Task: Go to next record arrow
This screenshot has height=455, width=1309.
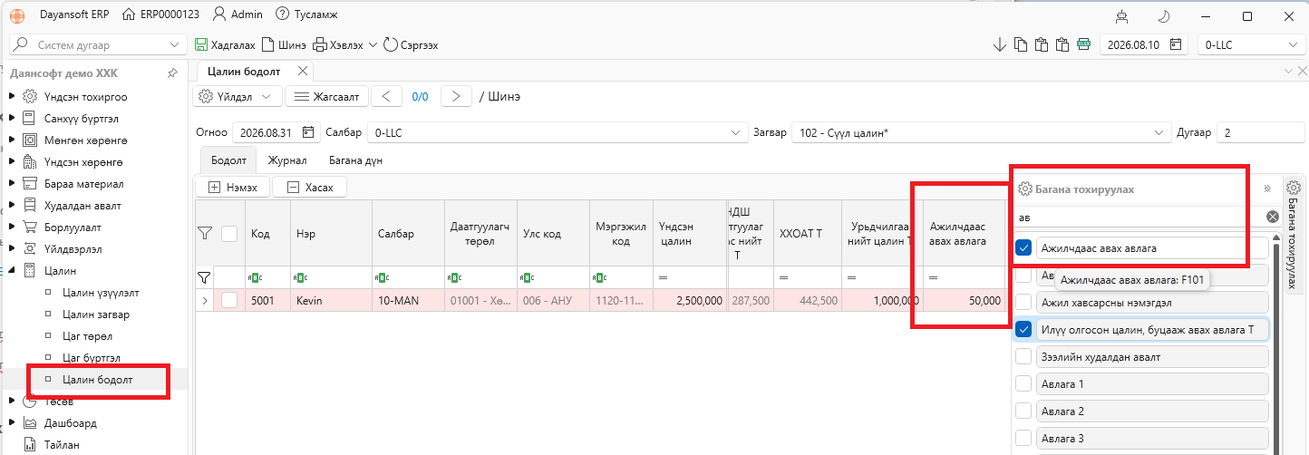Action: click(456, 96)
